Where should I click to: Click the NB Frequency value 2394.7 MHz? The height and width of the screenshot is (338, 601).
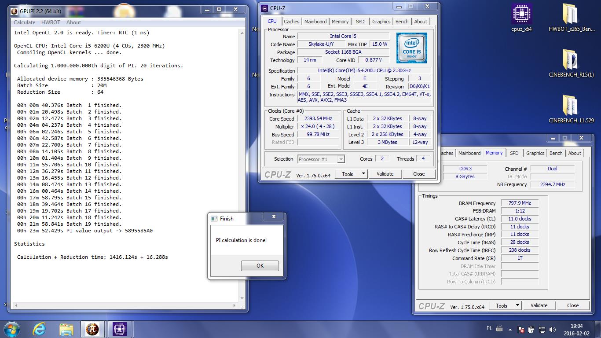tap(553, 185)
